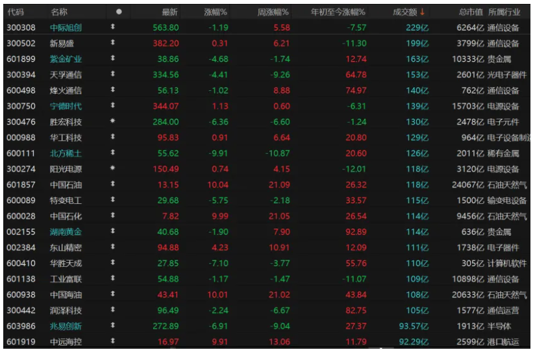Sort the table by 周涨幅% header
The height and width of the screenshot is (352, 535).
[273, 12]
